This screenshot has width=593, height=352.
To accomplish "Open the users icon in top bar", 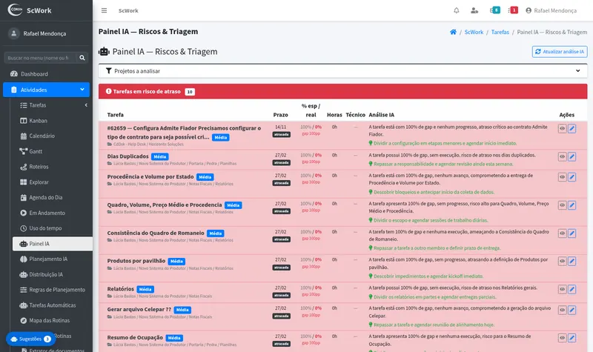I will [x=474, y=10].
